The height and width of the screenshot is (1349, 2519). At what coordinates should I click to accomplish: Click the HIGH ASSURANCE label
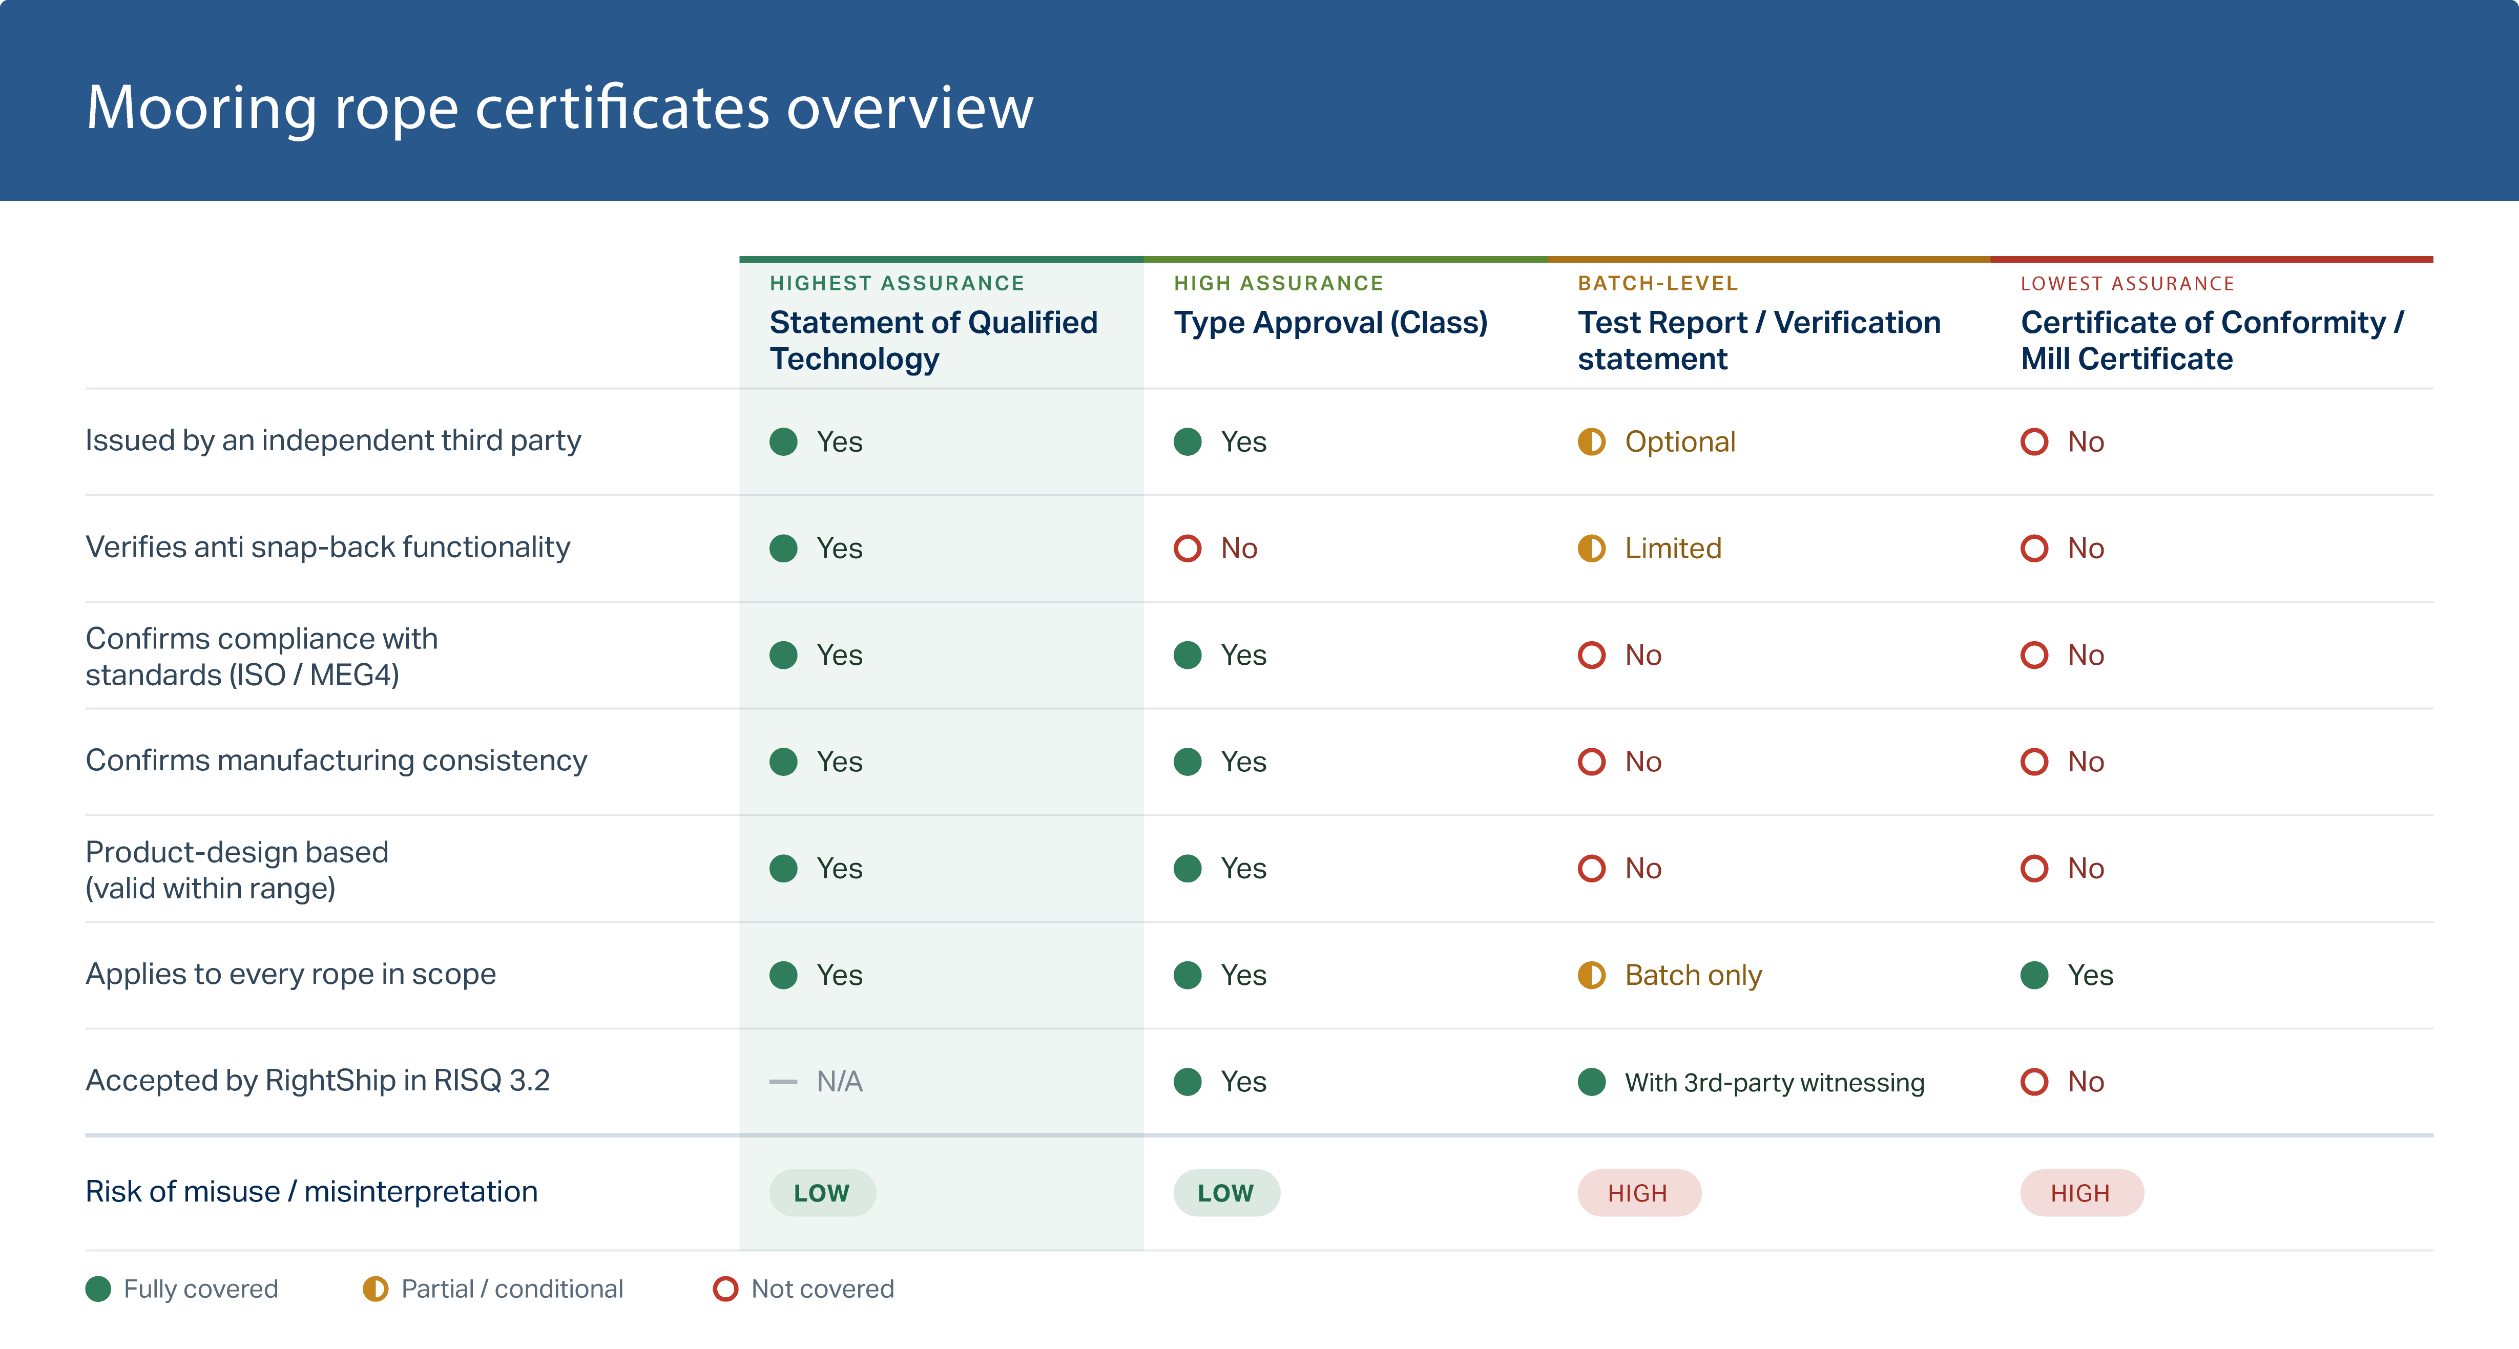pyautogui.click(x=1278, y=284)
